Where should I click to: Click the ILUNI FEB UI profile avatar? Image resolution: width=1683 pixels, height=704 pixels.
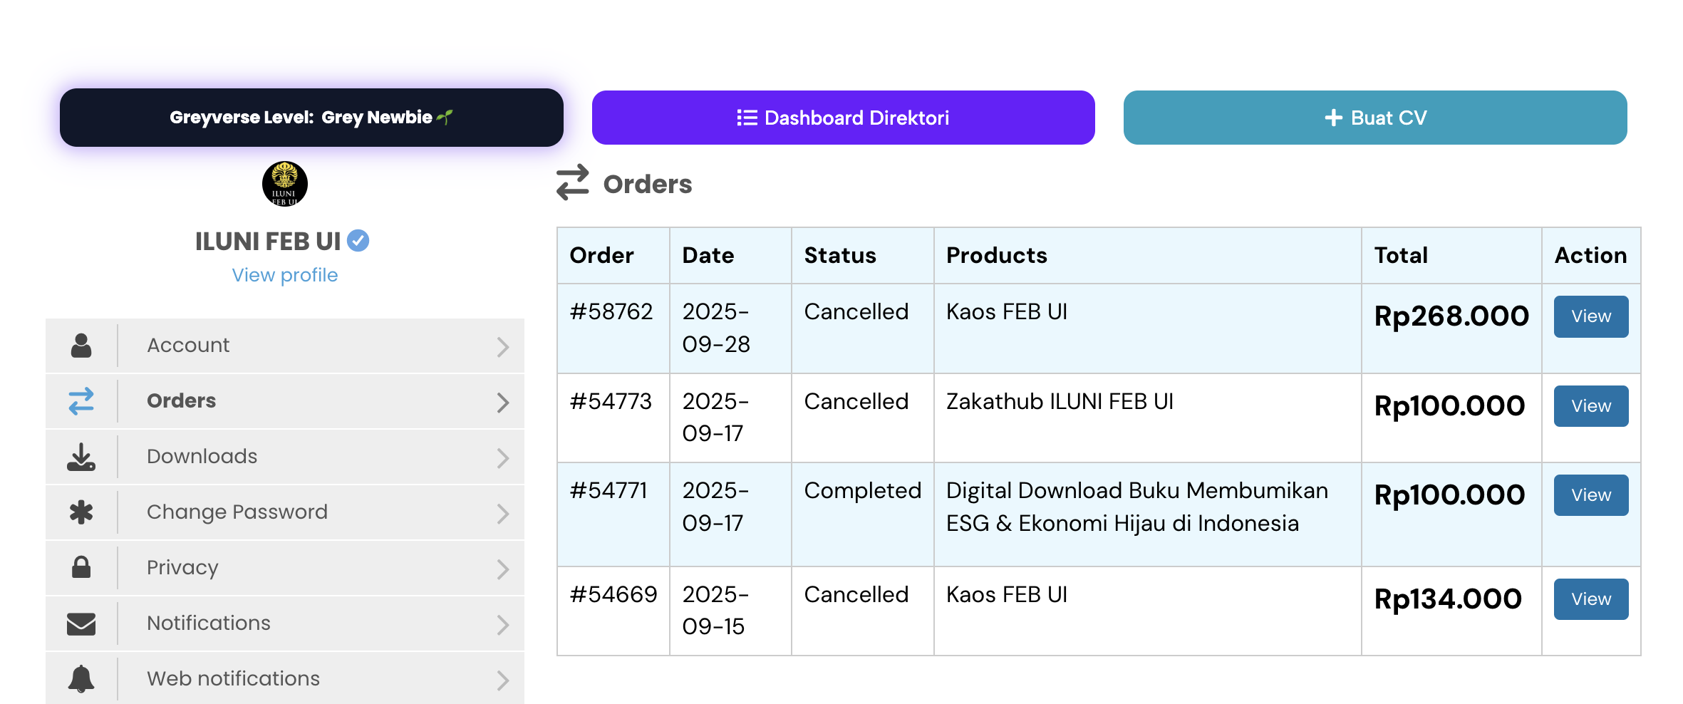click(x=285, y=184)
